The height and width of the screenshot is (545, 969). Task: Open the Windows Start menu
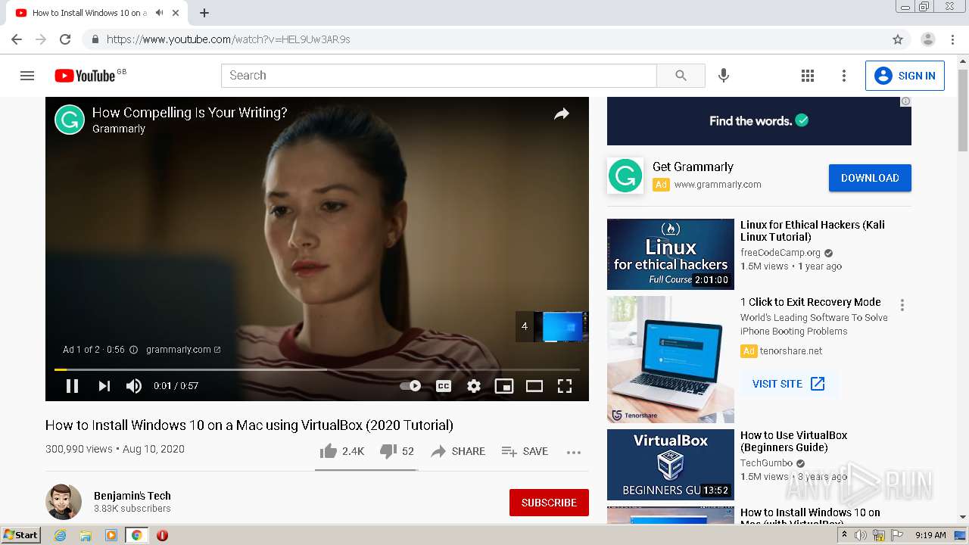(22, 535)
